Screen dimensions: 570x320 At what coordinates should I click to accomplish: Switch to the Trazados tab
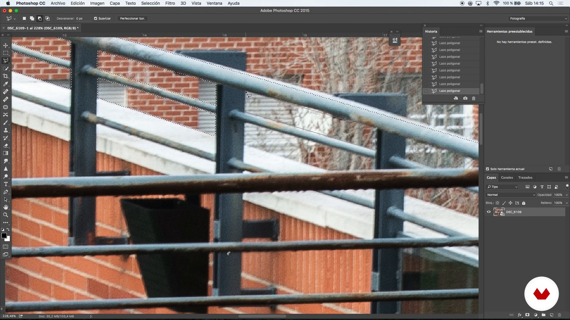point(525,177)
